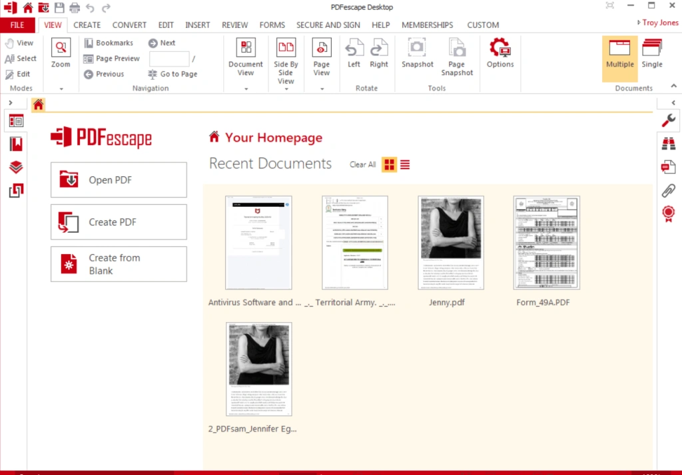The height and width of the screenshot is (475, 682).
Task: Open the Zoom tool
Action: click(61, 53)
